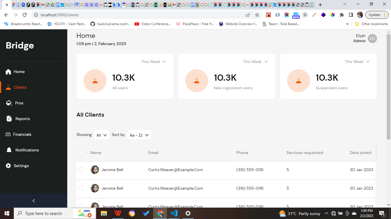The image size is (391, 219).
Task: Click the Bridge logo text
Action: coord(20,45)
